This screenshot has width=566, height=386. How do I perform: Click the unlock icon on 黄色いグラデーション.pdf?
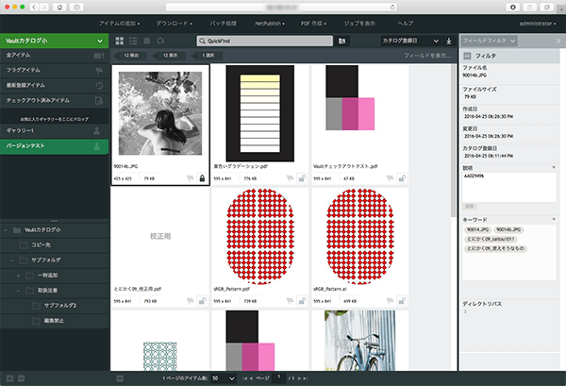point(302,178)
